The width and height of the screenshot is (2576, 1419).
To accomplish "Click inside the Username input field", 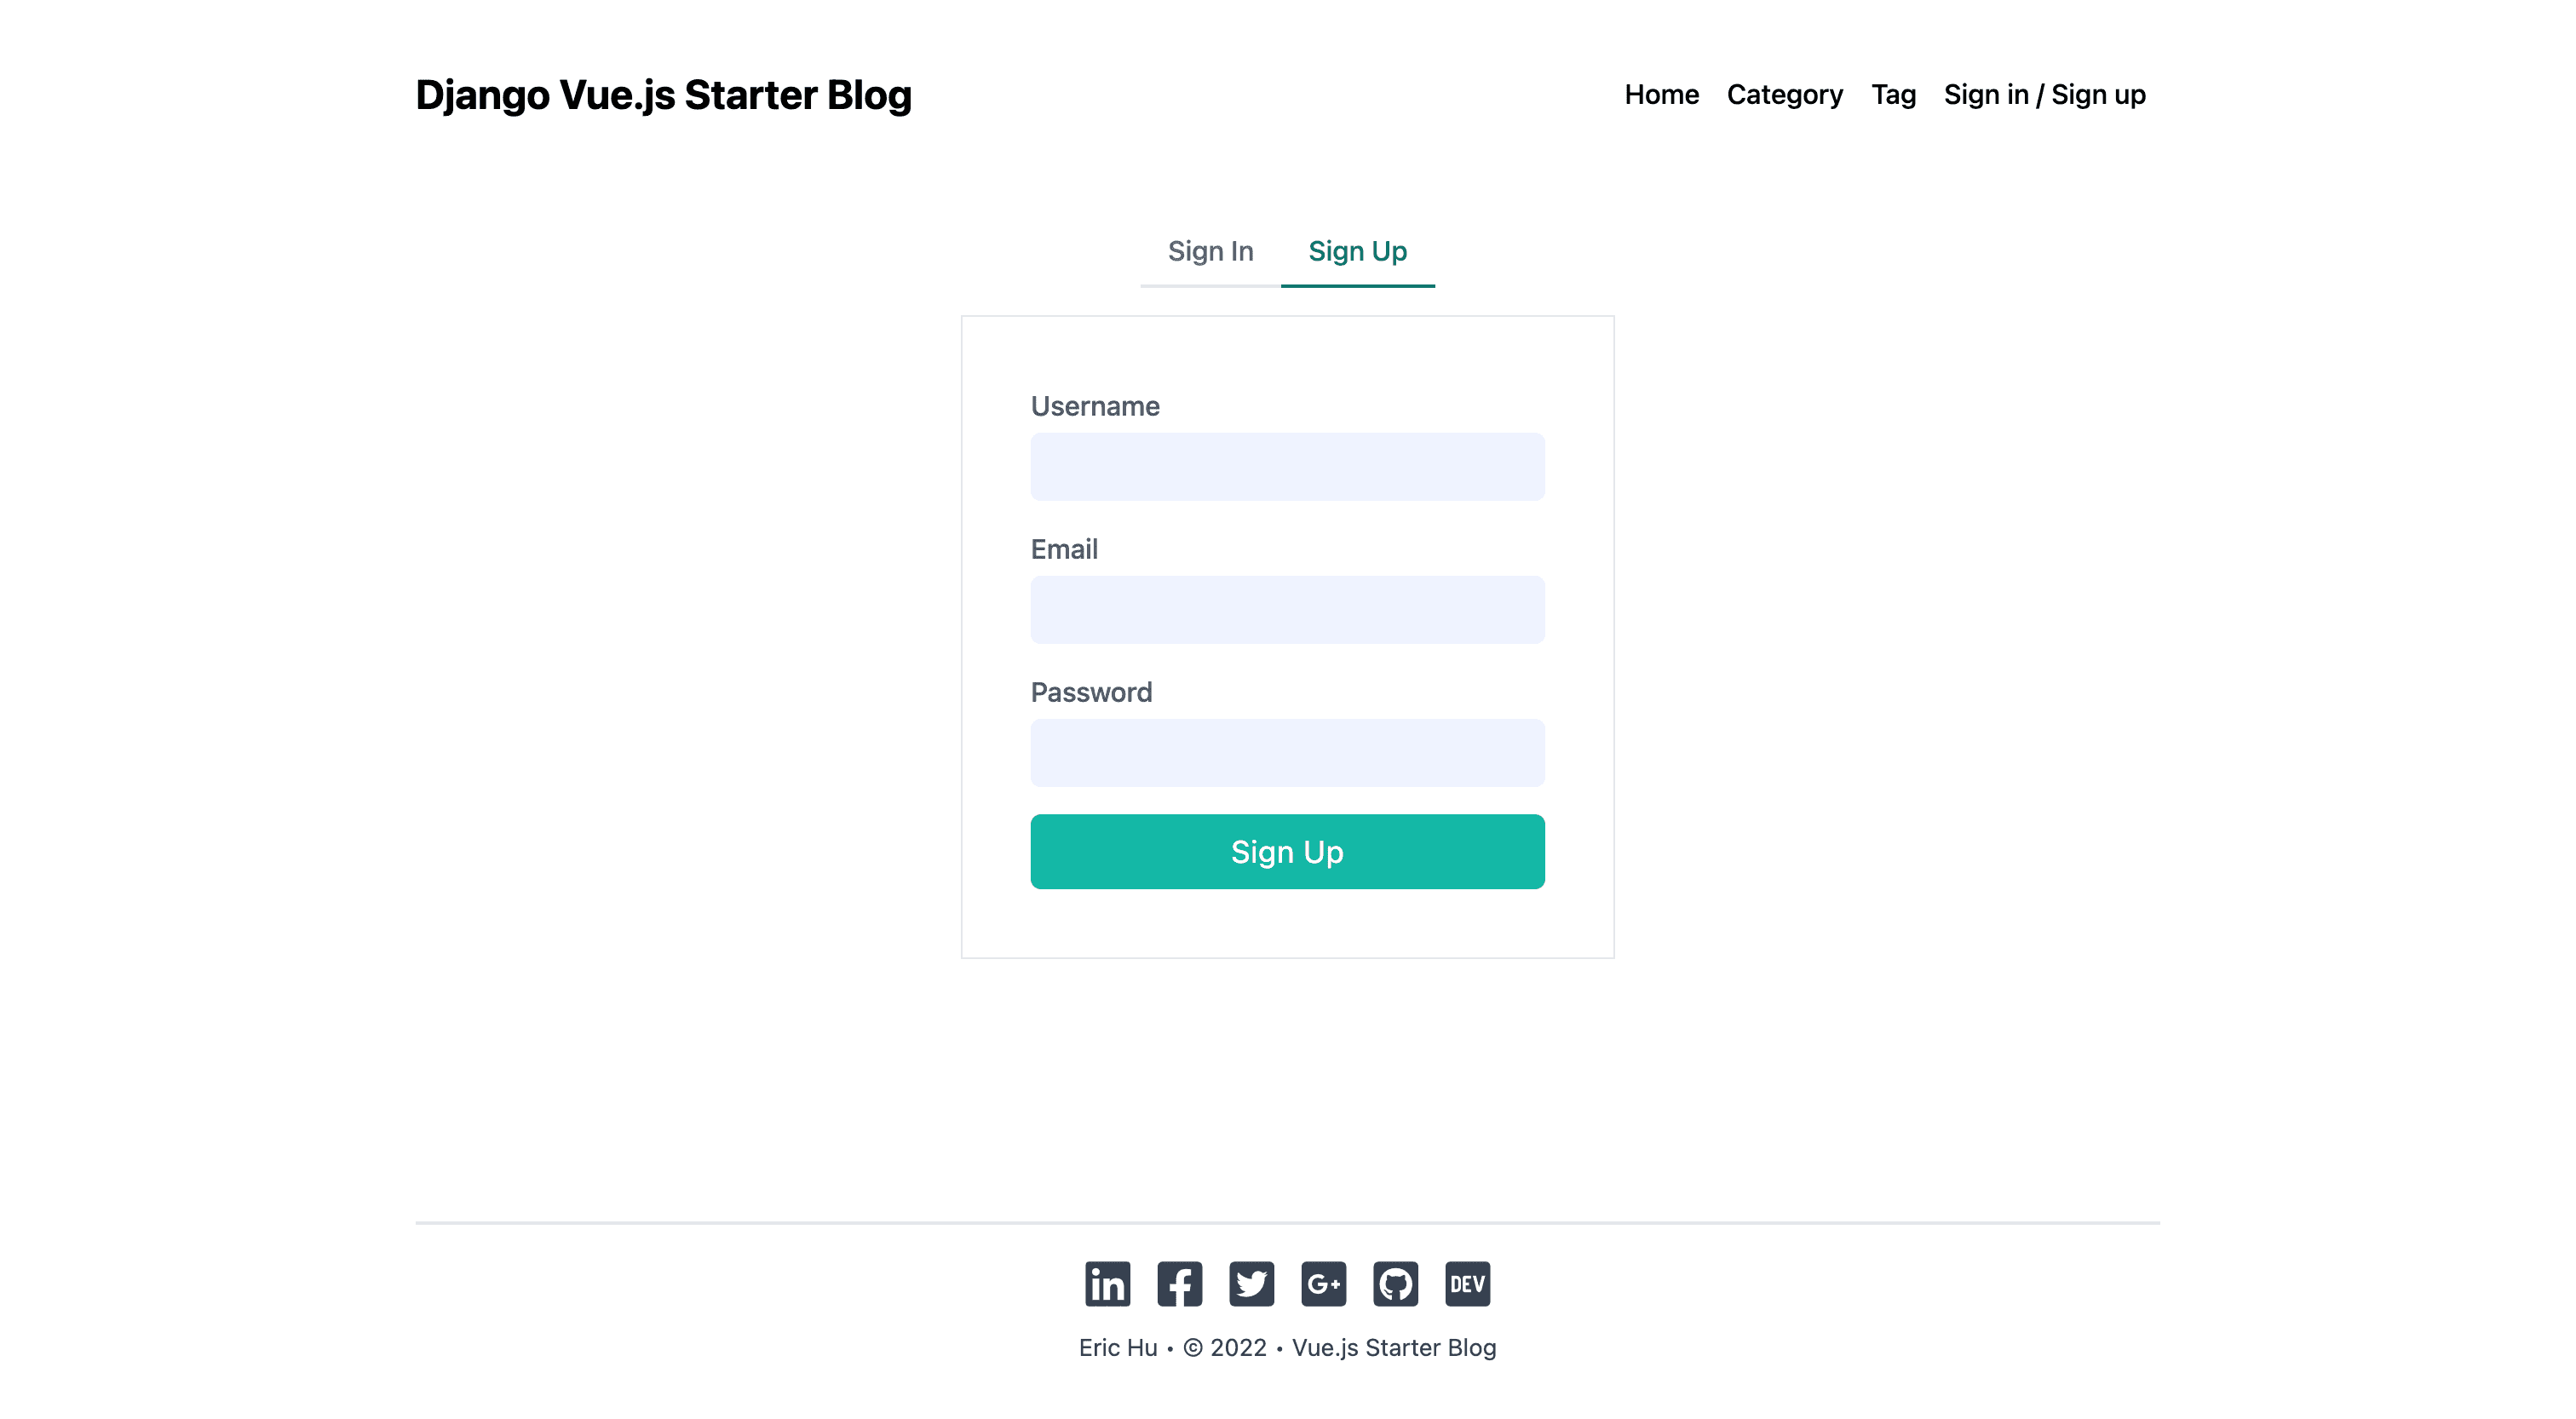I will click(1287, 466).
